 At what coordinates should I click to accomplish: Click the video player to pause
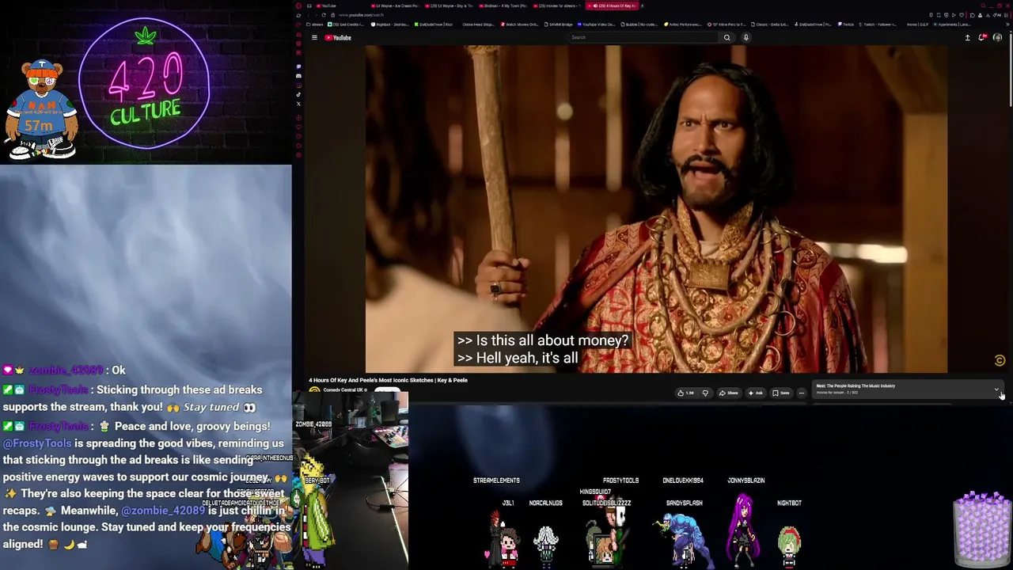tap(656, 209)
